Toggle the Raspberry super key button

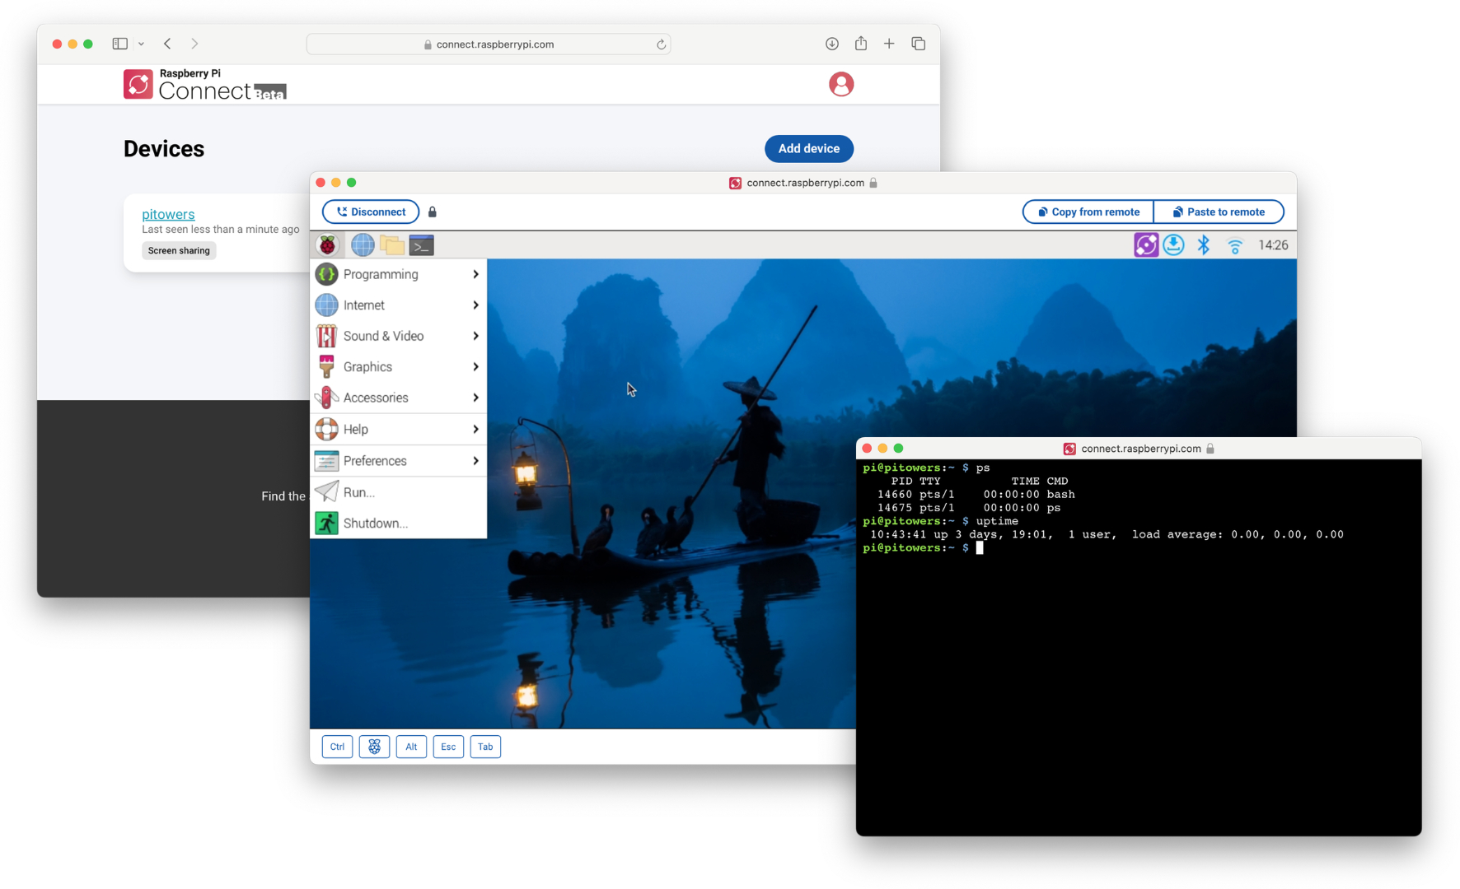click(374, 747)
